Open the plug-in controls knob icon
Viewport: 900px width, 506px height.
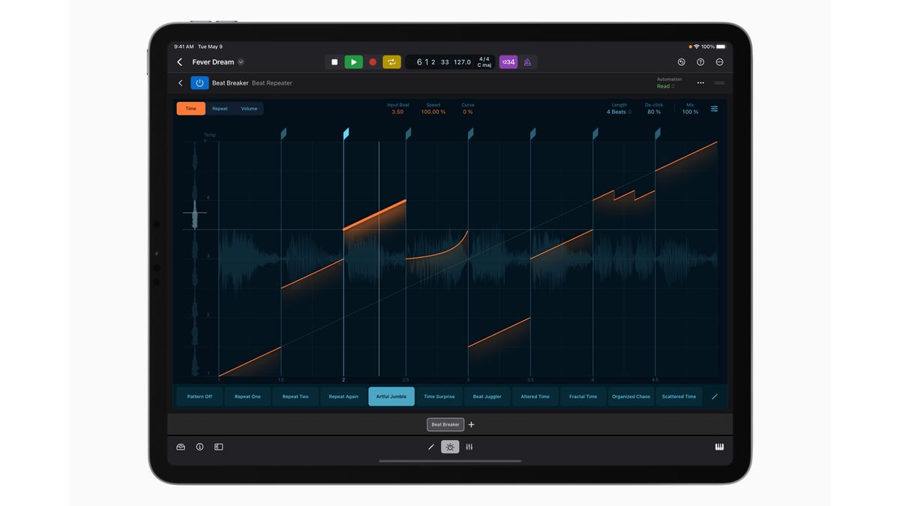450,447
